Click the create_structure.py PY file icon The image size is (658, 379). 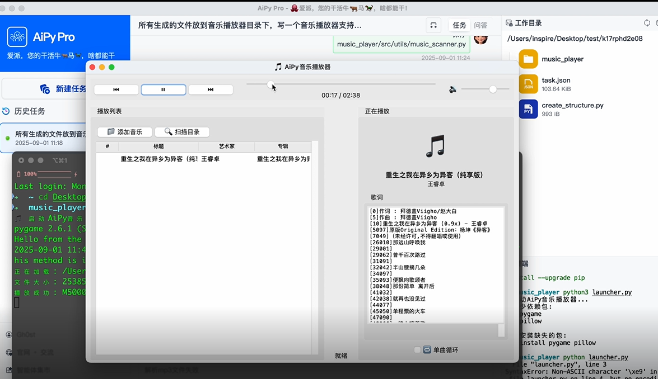[528, 110]
